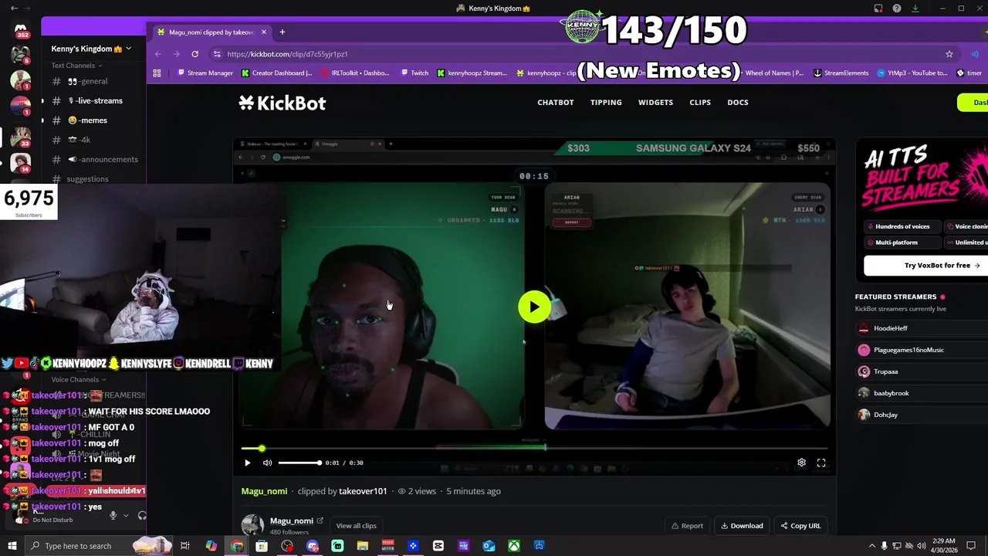Open Xbox app on the taskbar
Viewport: 988px width, 556px height.
point(513,546)
